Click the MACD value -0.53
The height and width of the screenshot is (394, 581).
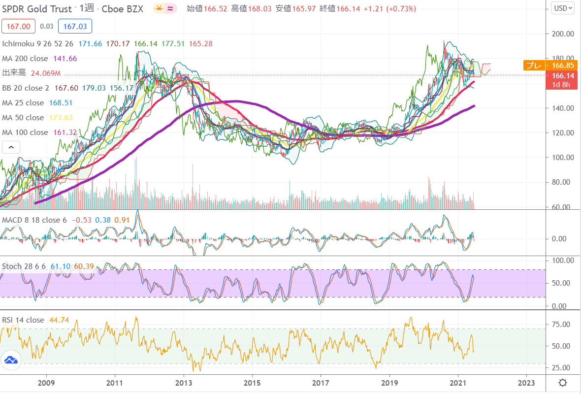tap(82, 220)
